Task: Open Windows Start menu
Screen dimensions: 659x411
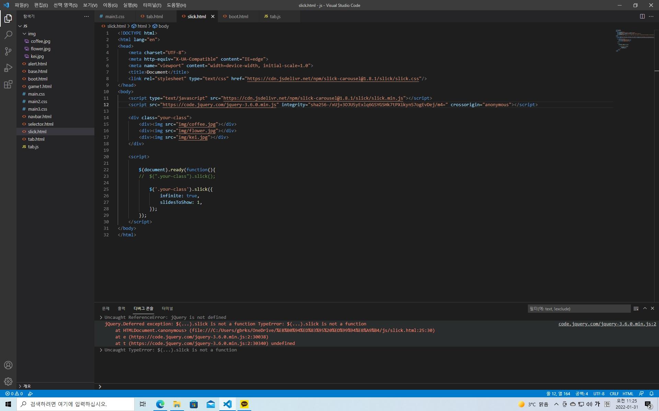Action: tap(8, 404)
